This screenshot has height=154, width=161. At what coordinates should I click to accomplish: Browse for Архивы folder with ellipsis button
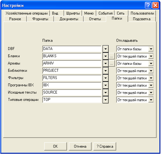111,64
